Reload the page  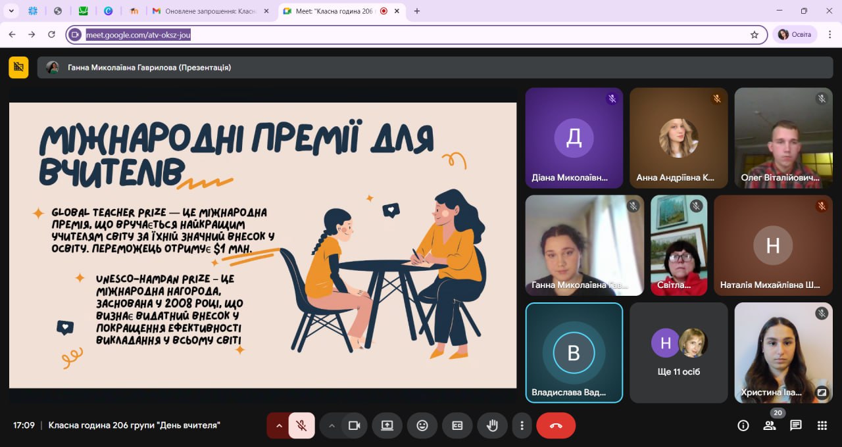coord(51,35)
